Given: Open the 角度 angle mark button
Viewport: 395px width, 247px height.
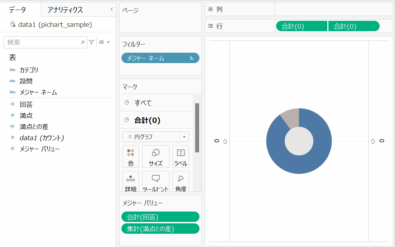Looking at the screenshot, I should [180, 182].
